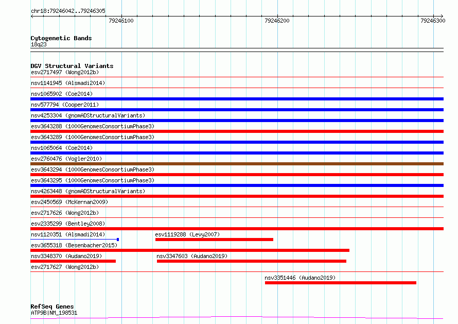The width and height of the screenshot is (458, 324).
Task: Open the esv3643289 (1000GenomesConsortiumPhase3) label
Action: 93,137
